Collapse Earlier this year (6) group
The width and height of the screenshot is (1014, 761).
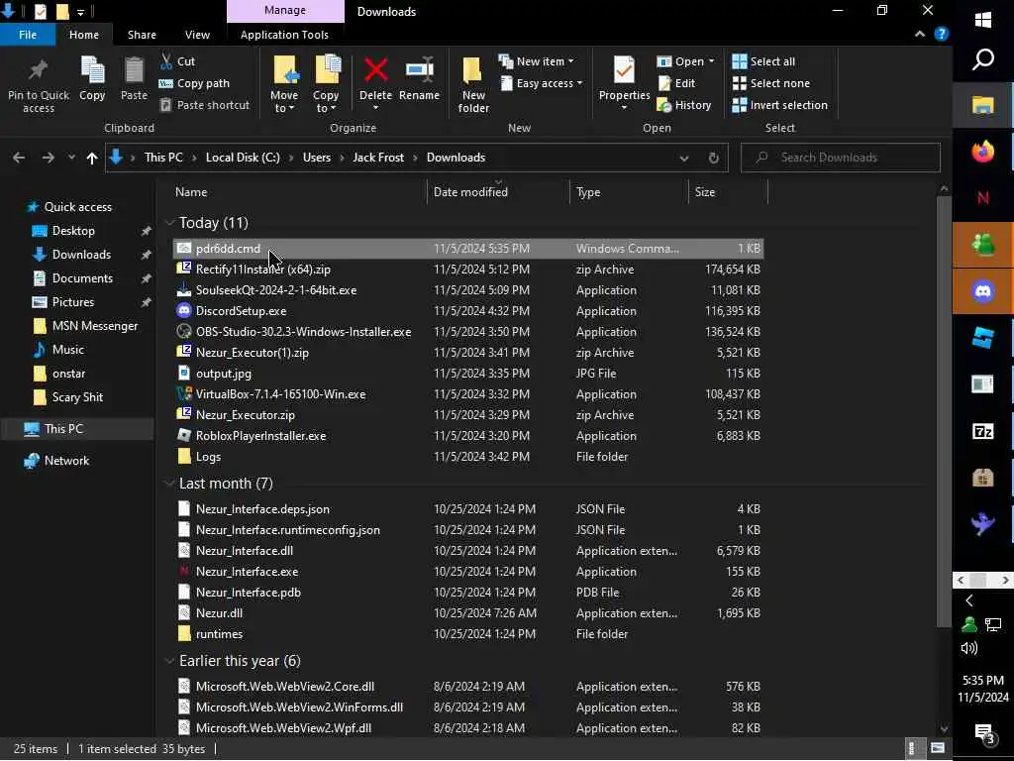tap(169, 661)
